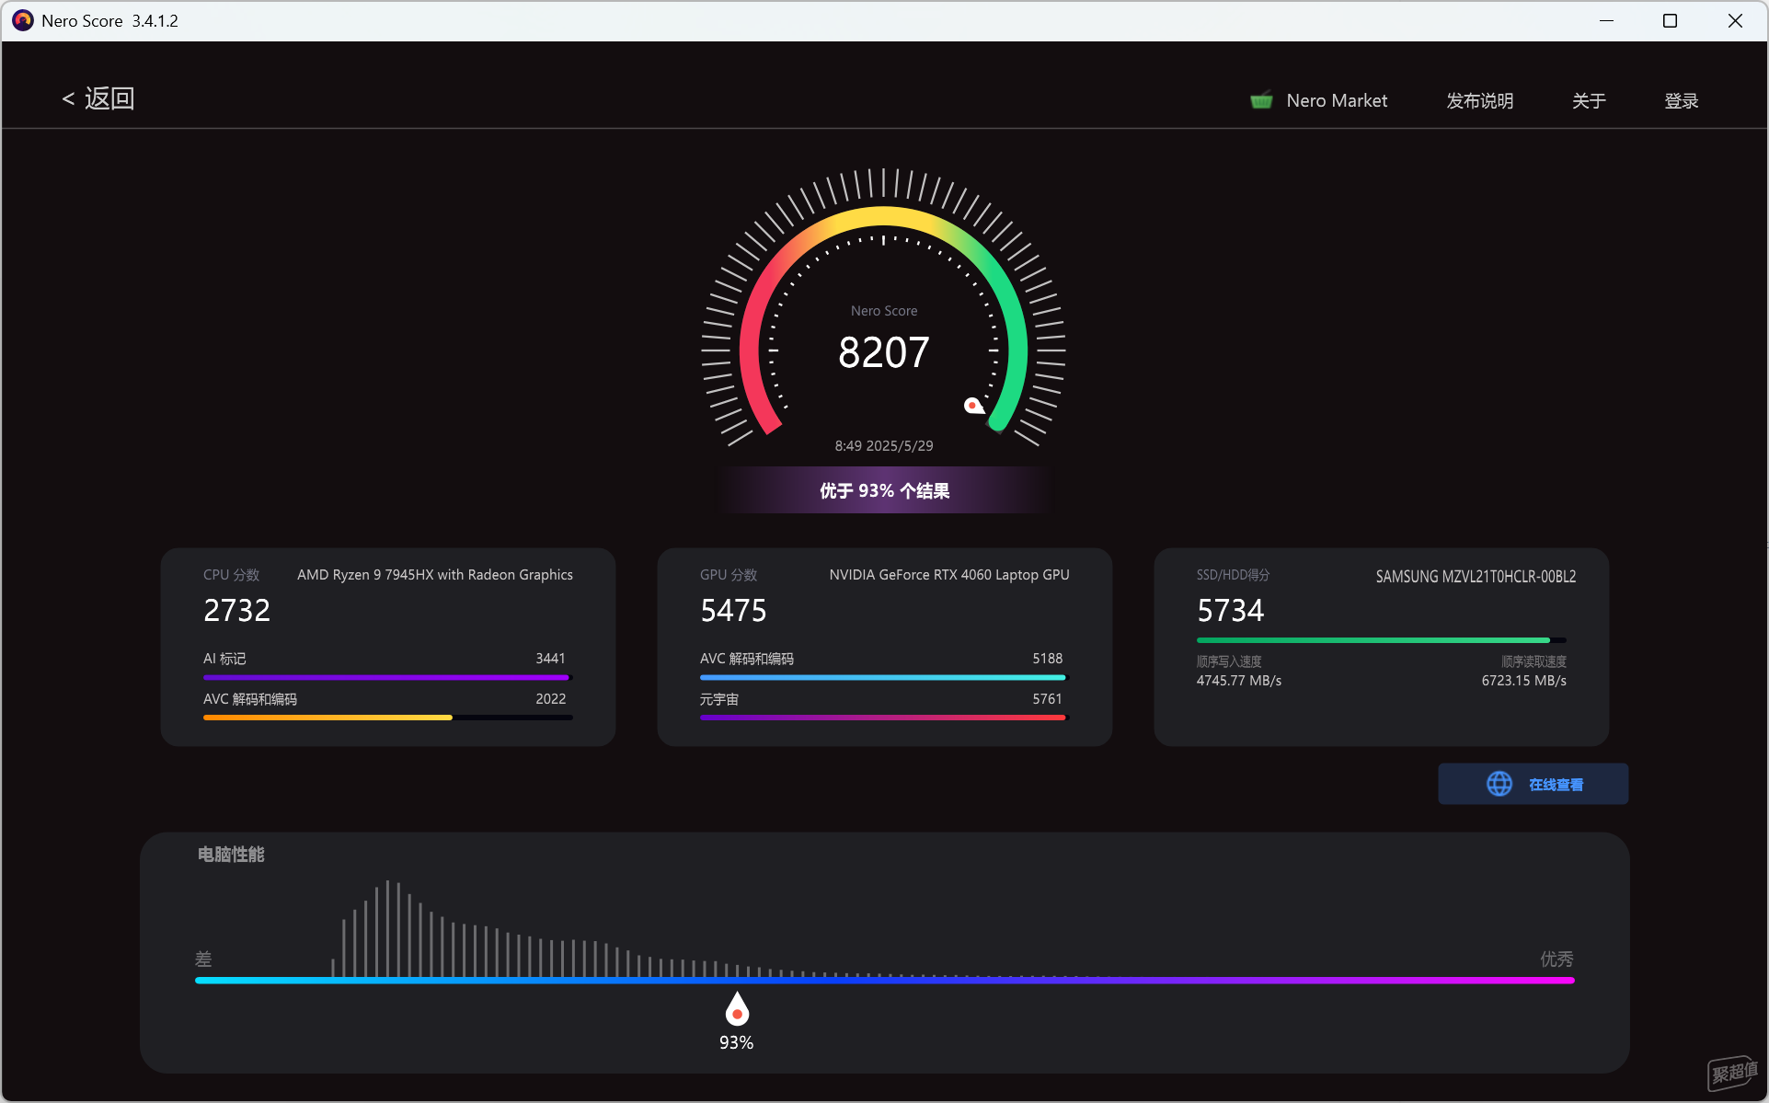
Task: Click the gauge needle marker
Action: pyautogui.click(x=974, y=406)
